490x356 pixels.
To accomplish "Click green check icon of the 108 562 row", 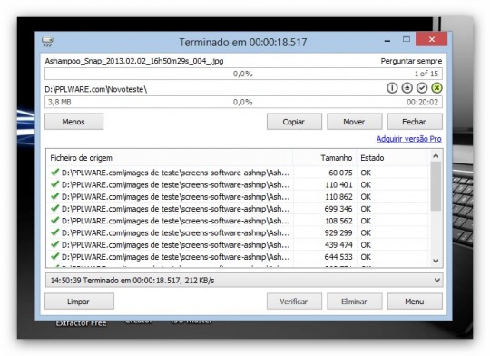I will pyautogui.click(x=55, y=221).
